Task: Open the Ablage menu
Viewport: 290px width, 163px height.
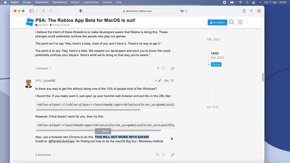Action: 27,2
